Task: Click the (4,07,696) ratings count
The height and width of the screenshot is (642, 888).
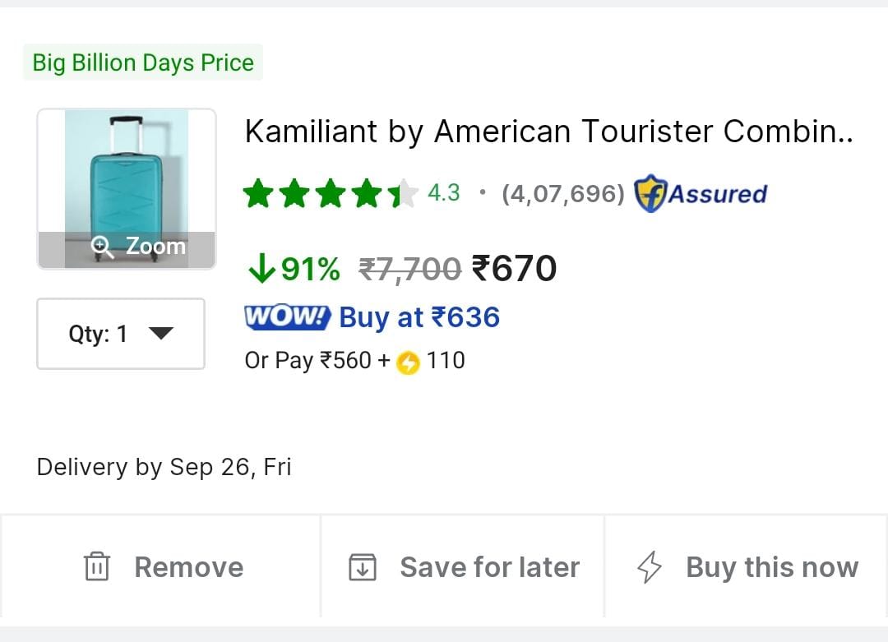Action: (563, 194)
